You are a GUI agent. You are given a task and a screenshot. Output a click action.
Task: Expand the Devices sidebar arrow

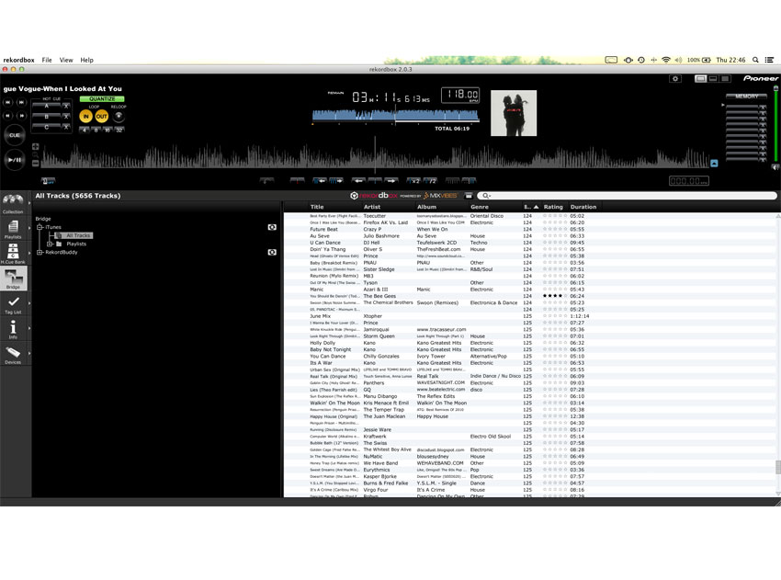click(x=29, y=353)
